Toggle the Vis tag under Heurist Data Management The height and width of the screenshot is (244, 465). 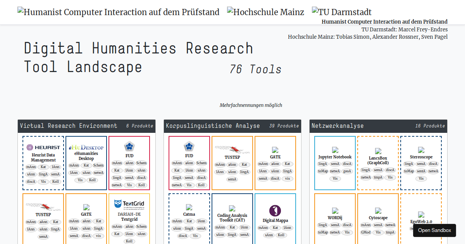tap(43, 181)
